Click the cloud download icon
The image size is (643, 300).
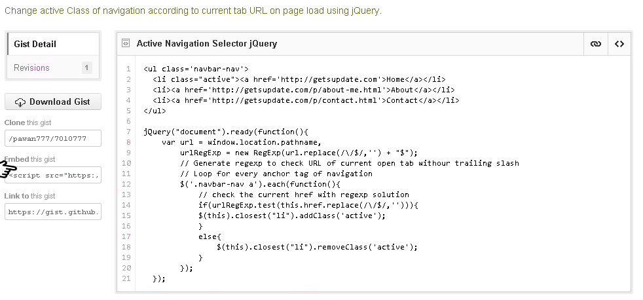pyautogui.click(x=20, y=102)
